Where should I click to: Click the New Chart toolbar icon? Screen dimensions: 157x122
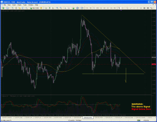click(x=3, y=8)
